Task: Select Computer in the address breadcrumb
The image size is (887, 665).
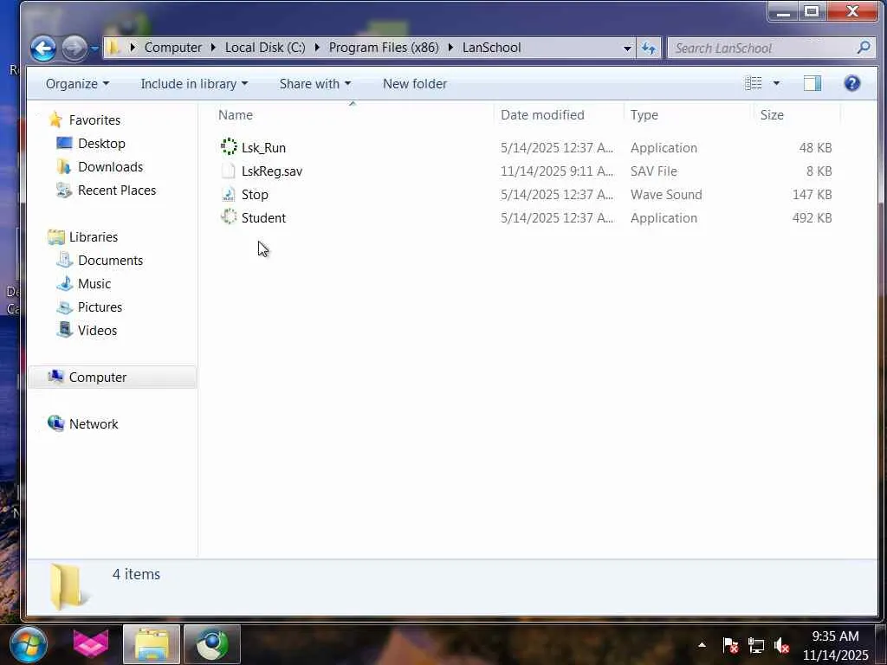Action: pos(173,48)
